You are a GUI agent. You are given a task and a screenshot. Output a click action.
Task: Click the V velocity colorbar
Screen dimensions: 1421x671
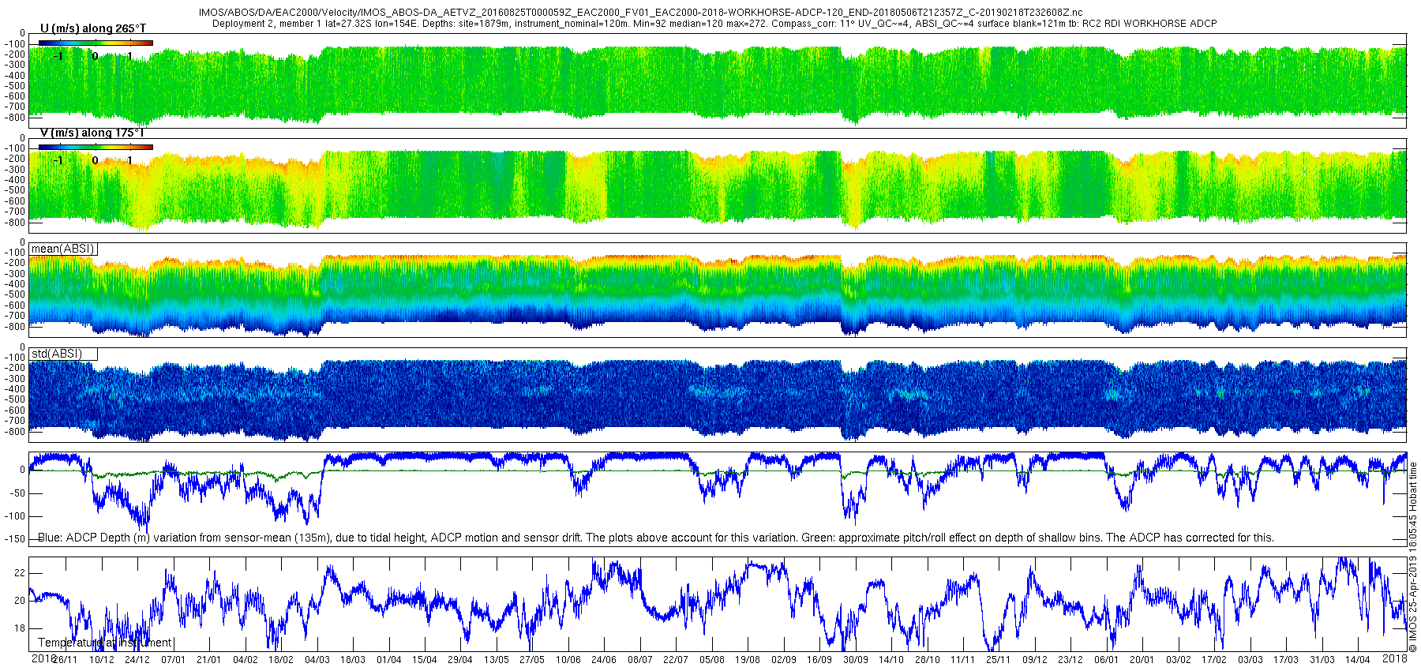tap(96, 147)
